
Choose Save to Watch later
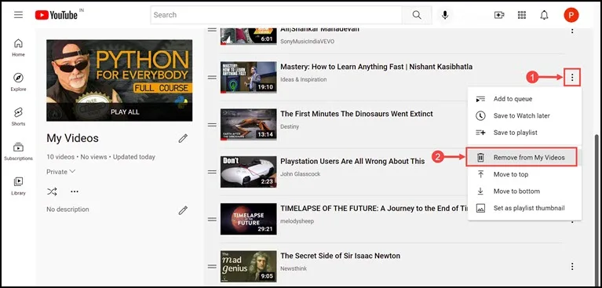pyautogui.click(x=524, y=115)
